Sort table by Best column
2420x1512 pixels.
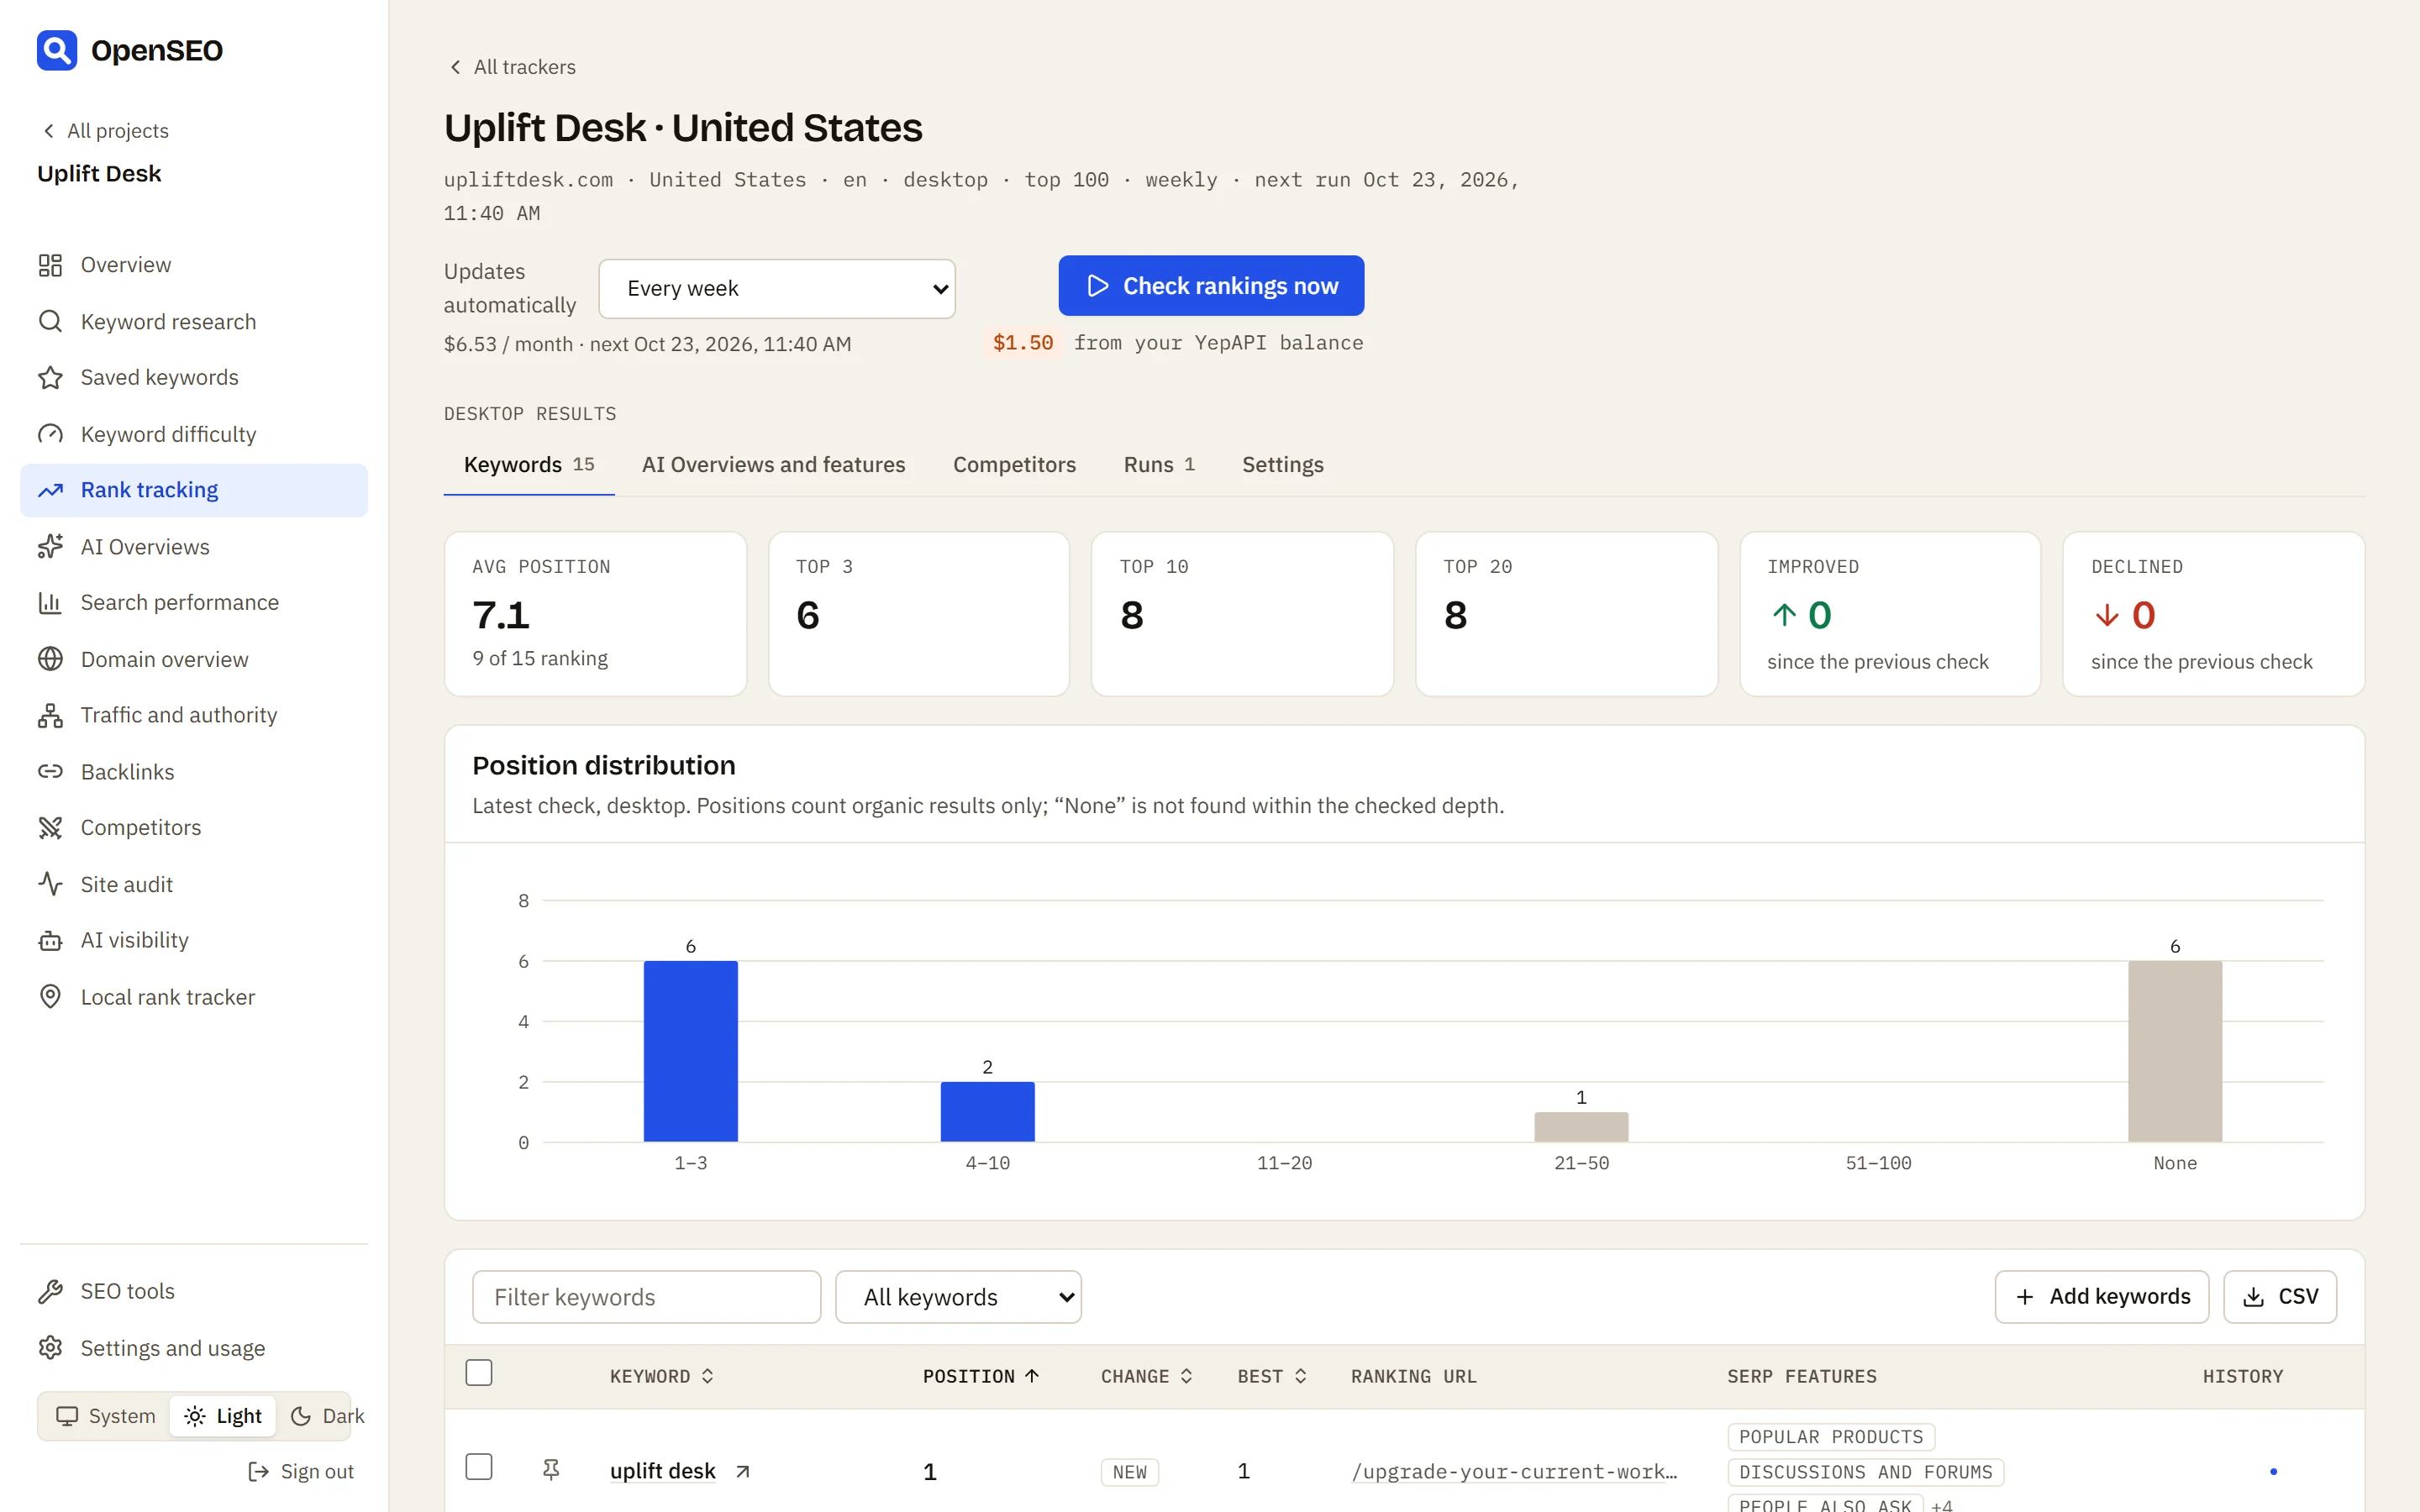pos(1272,1376)
